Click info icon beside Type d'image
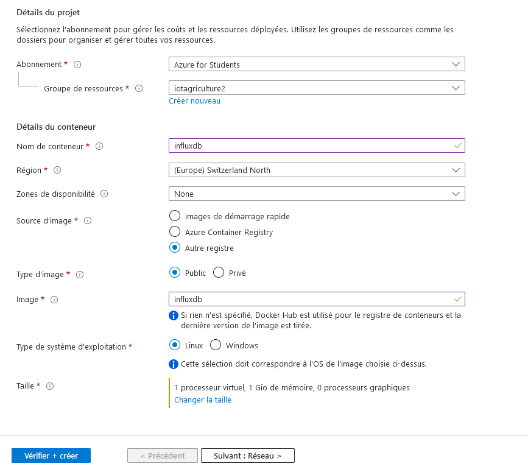The image size is (528, 475). (x=80, y=275)
